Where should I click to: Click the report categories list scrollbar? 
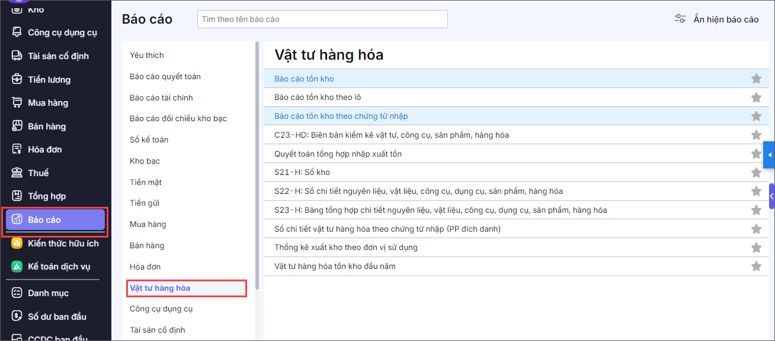click(x=257, y=165)
